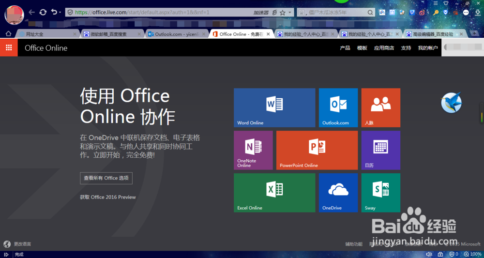This screenshot has height=258, width=484.
Task: Open the page zoom 100% control
Action: tap(472, 254)
